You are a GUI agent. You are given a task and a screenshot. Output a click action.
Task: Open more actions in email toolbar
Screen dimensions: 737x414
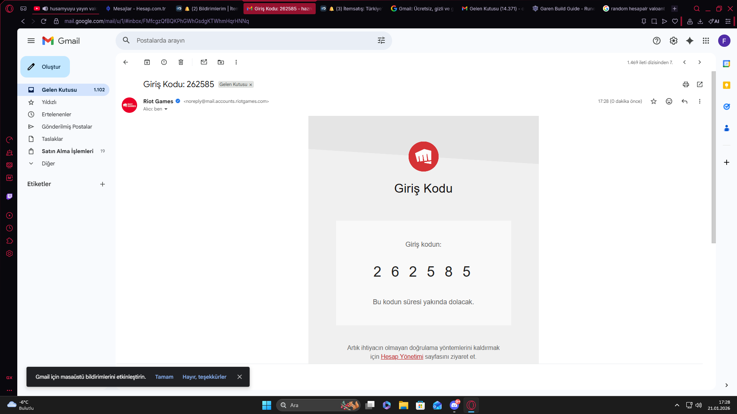(236, 62)
